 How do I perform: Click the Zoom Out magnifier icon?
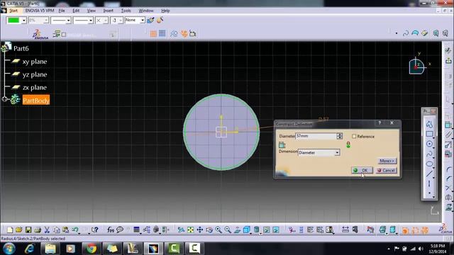[x=228, y=229]
